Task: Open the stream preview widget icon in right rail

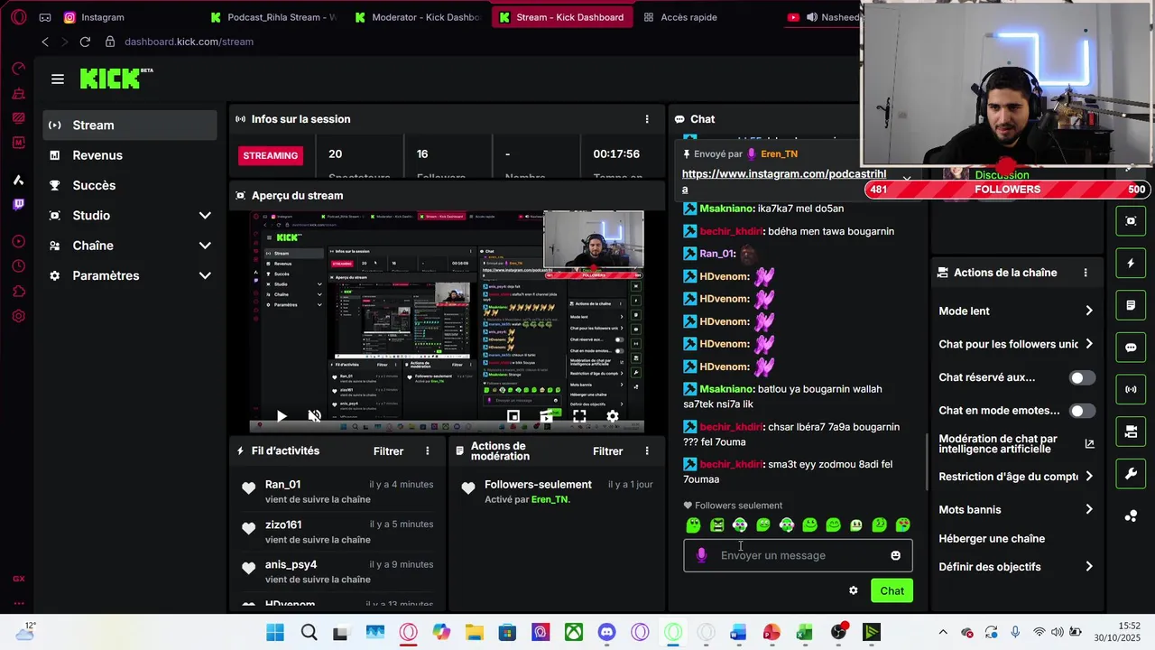Action: point(1131,221)
